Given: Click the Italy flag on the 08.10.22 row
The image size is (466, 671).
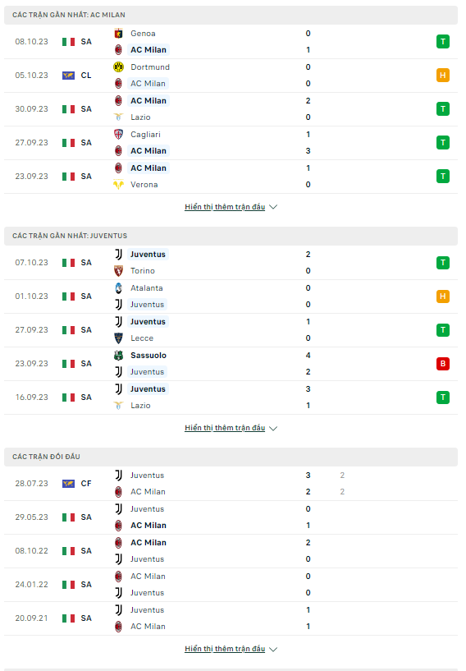Looking at the screenshot, I should [68, 551].
